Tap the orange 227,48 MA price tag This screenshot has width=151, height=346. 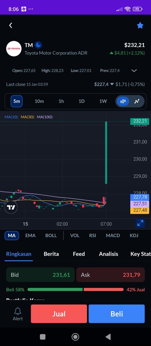(x=140, y=210)
